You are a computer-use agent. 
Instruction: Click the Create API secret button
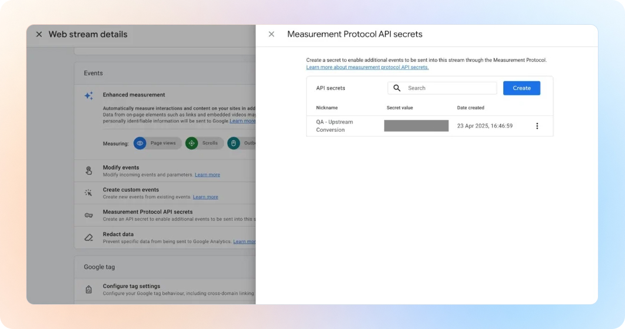521,88
